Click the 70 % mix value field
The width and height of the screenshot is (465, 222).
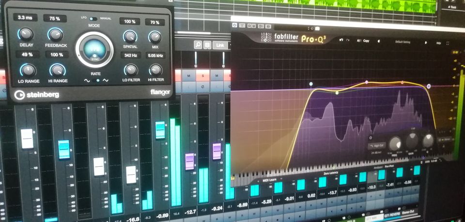(x=155, y=22)
